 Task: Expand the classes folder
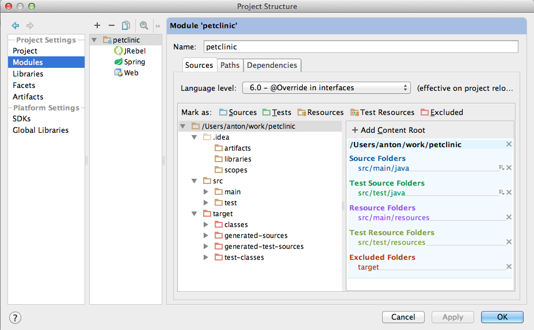pos(205,225)
